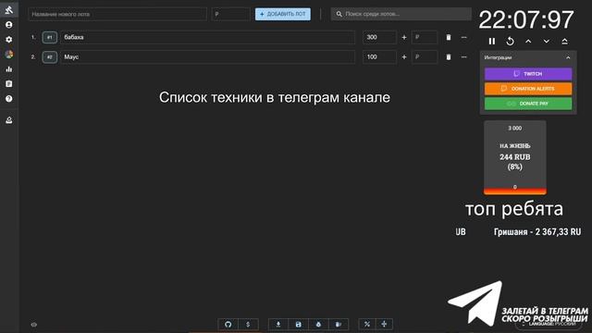
Task: Click the double-up timer icon
Action: point(564,41)
